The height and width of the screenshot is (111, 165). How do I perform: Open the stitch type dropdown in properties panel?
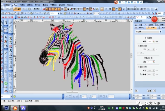click(x=160, y=32)
